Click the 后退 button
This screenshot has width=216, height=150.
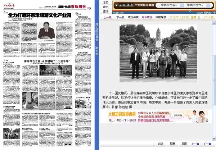point(184,144)
